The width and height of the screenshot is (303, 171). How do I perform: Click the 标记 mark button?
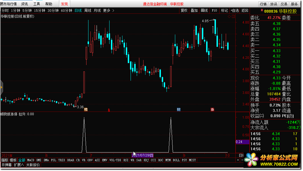click(224, 10)
